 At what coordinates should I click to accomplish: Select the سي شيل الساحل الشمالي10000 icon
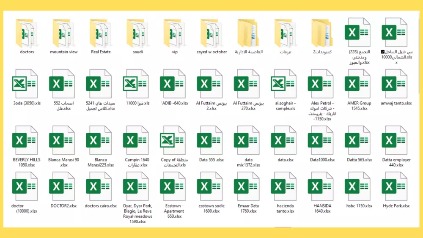pyautogui.click(x=394, y=33)
